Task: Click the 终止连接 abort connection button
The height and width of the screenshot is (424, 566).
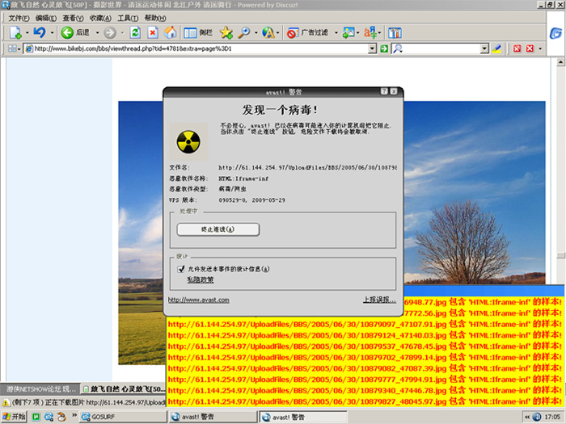Action: [x=218, y=229]
